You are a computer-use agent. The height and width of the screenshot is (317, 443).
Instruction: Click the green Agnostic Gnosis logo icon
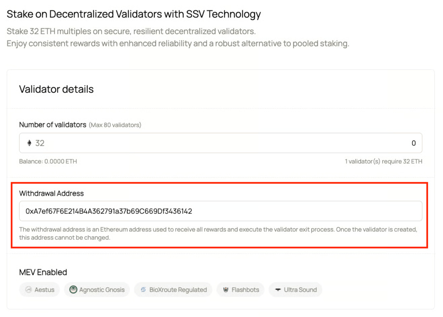click(73, 290)
